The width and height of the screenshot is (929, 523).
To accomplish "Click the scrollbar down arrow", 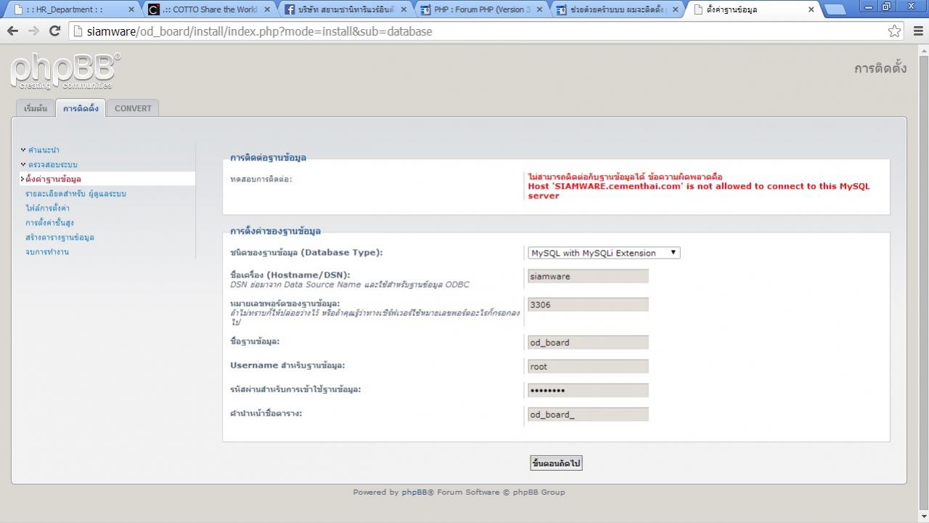I will click(x=923, y=517).
